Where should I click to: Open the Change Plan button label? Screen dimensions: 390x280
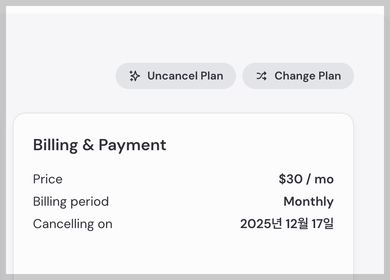point(307,76)
